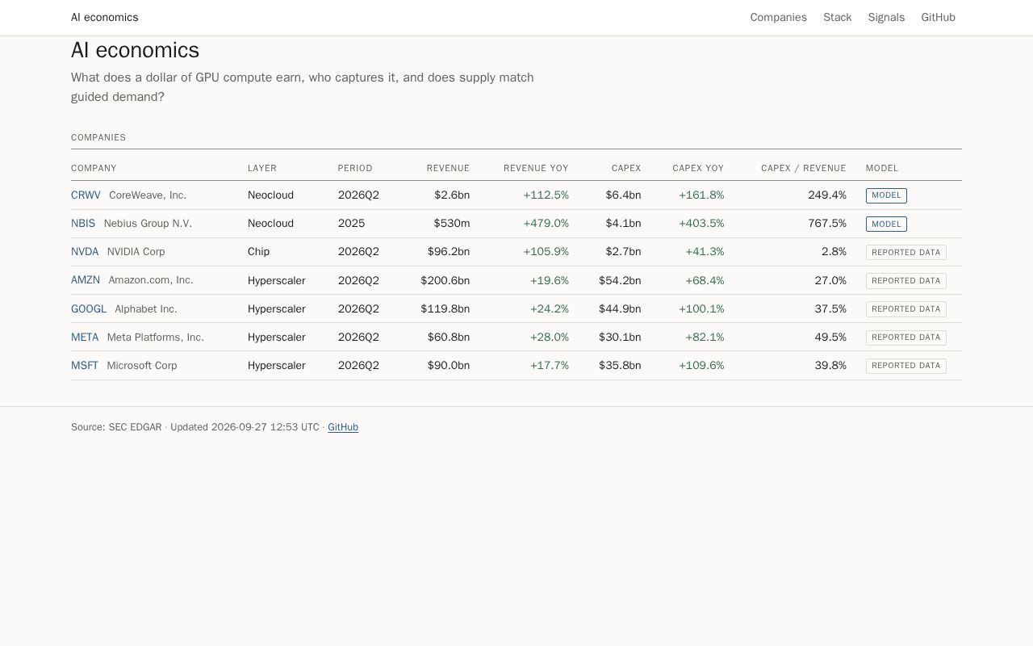The image size is (1033, 646).
Task: Go to the Stack page
Action: pyautogui.click(x=837, y=17)
